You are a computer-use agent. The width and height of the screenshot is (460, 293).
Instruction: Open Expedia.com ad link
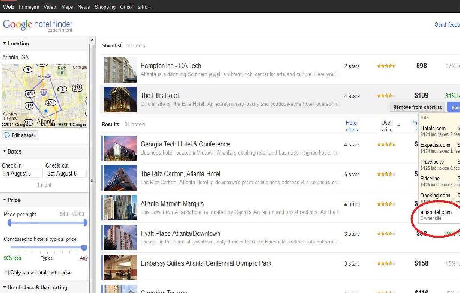click(x=435, y=145)
